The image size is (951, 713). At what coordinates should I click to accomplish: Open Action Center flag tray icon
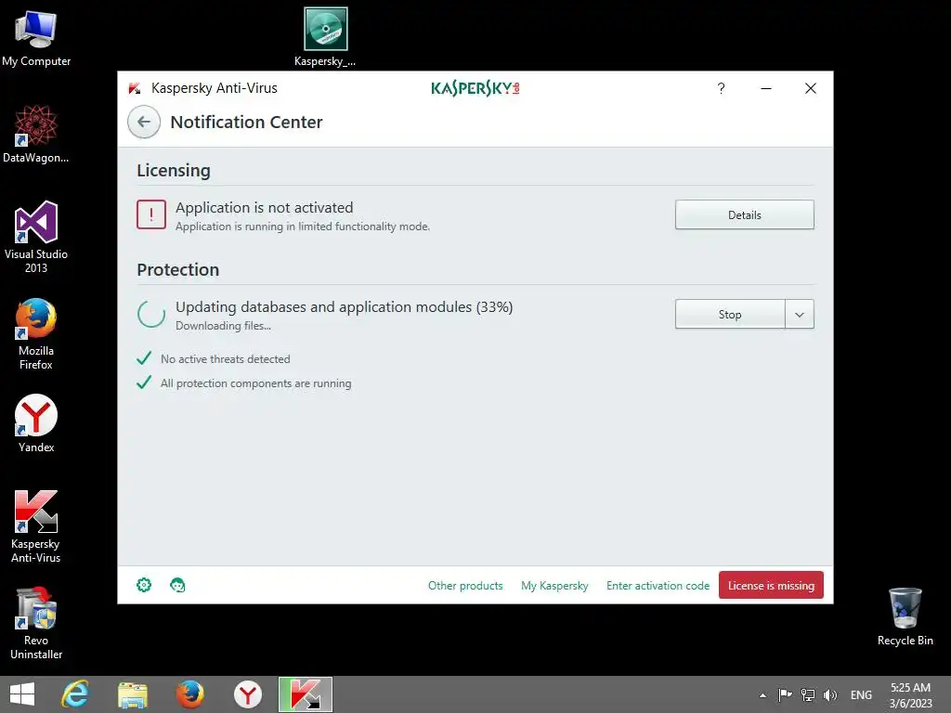(785, 694)
